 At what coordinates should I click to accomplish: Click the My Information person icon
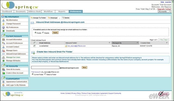pyautogui.click(x=4, y=20)
